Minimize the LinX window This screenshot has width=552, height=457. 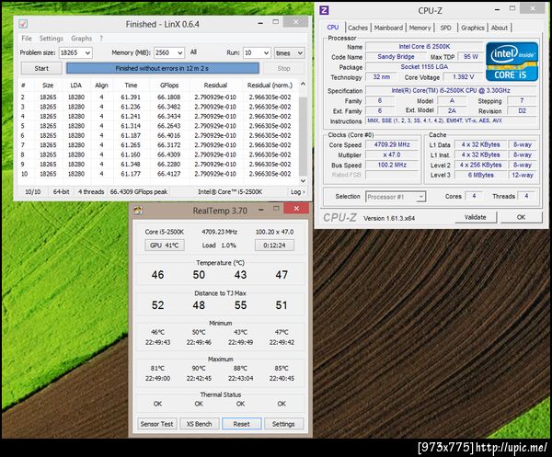click(260, 23)
